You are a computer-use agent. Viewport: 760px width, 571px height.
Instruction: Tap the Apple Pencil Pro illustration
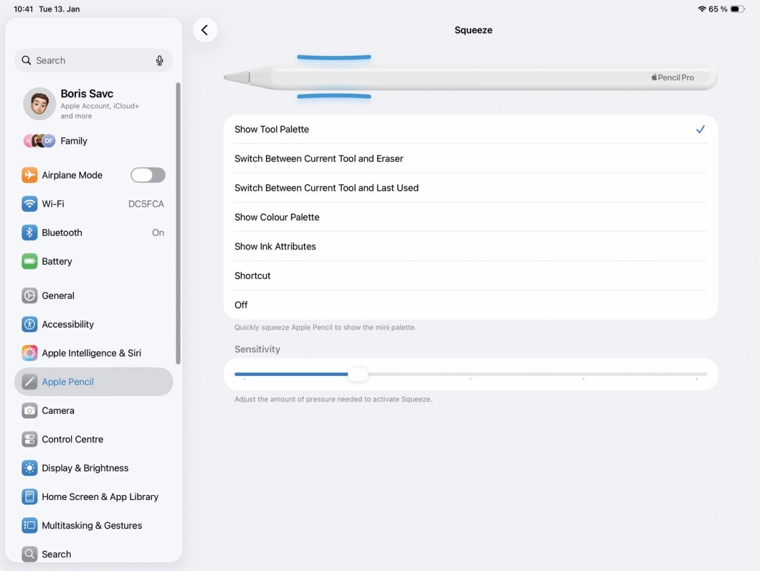[x=471, y=77]
